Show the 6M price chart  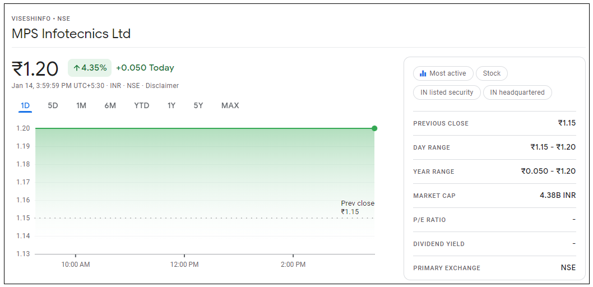110,105
